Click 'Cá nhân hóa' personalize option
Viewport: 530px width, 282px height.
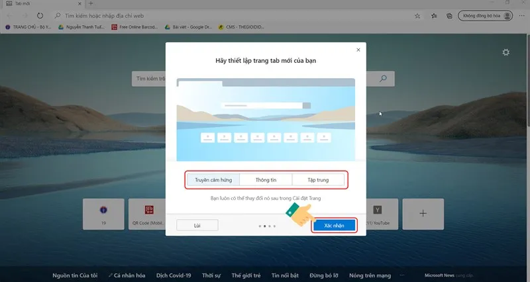pyautogui.click(x=127, y=275)
